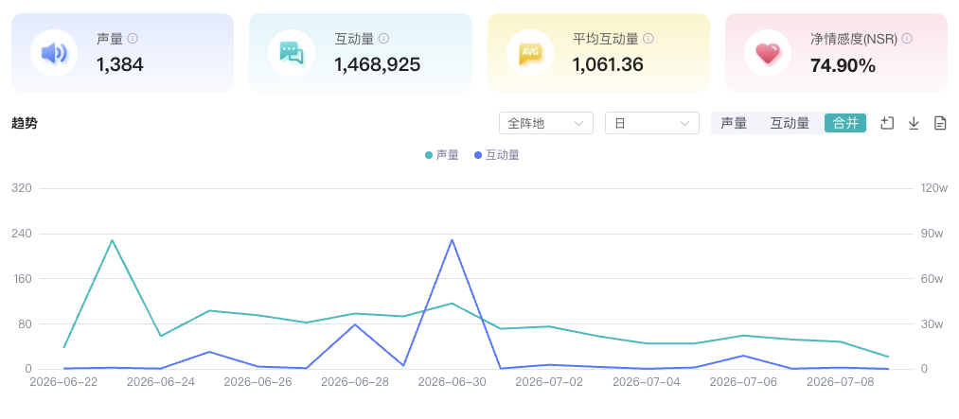Click the 互动量 peak on 2026-06-30
The image size is (959, 419).
(x=452, y=239)
